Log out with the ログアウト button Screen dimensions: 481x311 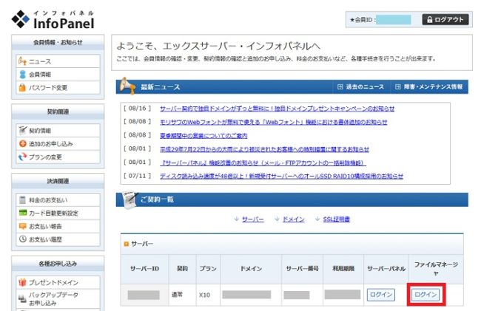tap(445, 20)
